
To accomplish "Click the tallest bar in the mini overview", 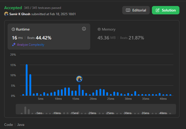I will pos(25,110).
